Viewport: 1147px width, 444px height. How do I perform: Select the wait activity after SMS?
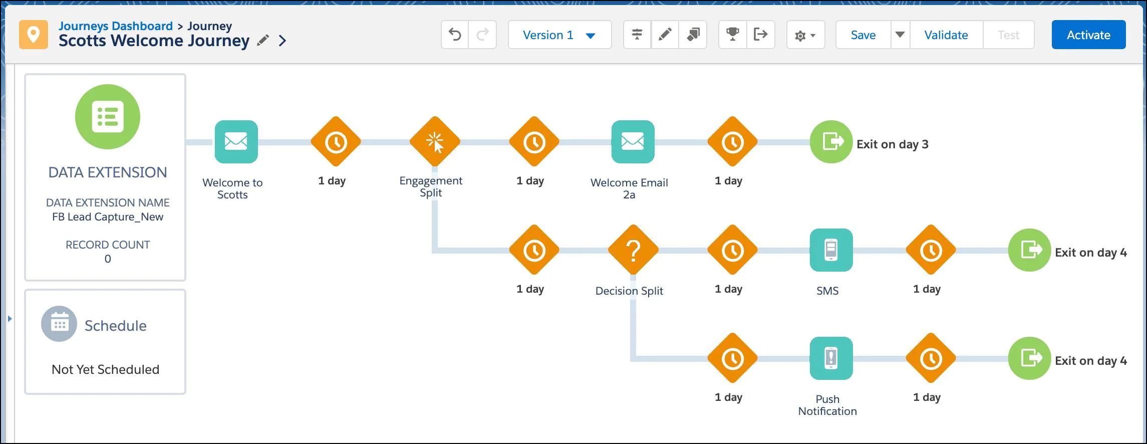coord(931,250)
